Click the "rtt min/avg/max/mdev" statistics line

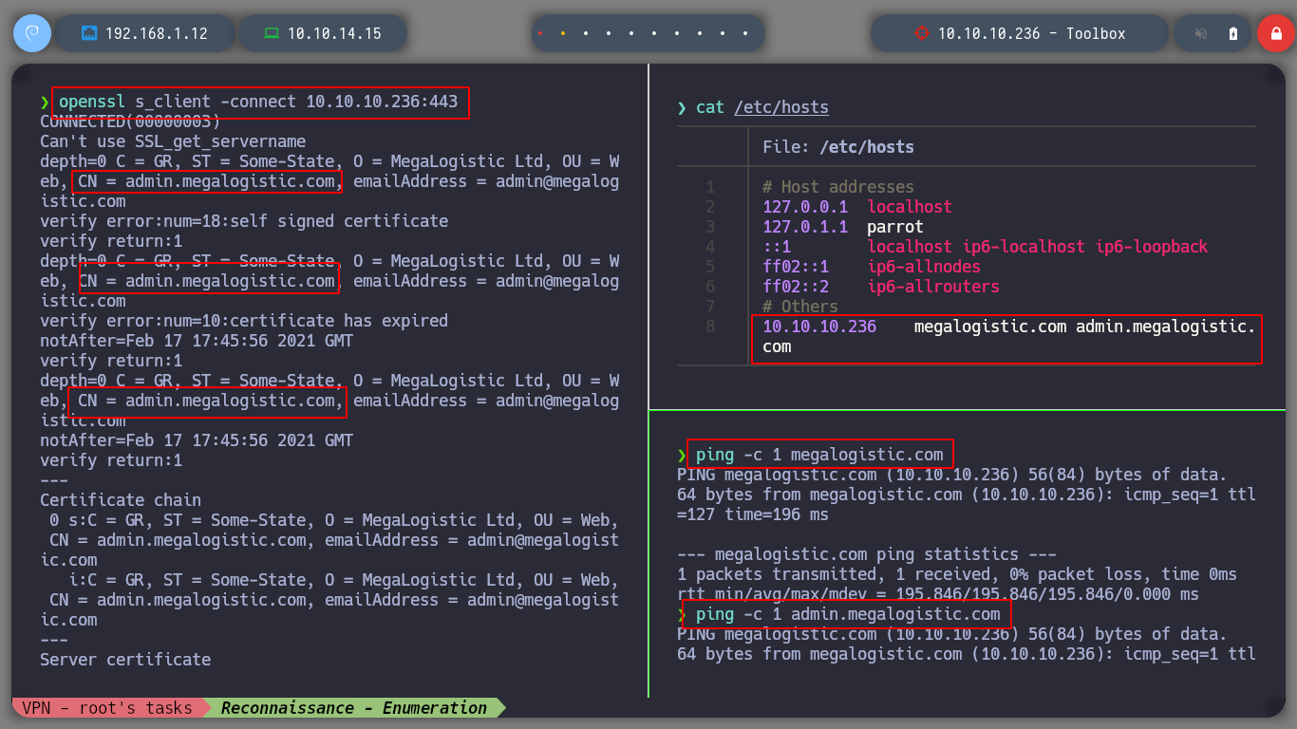pos(938,594)
